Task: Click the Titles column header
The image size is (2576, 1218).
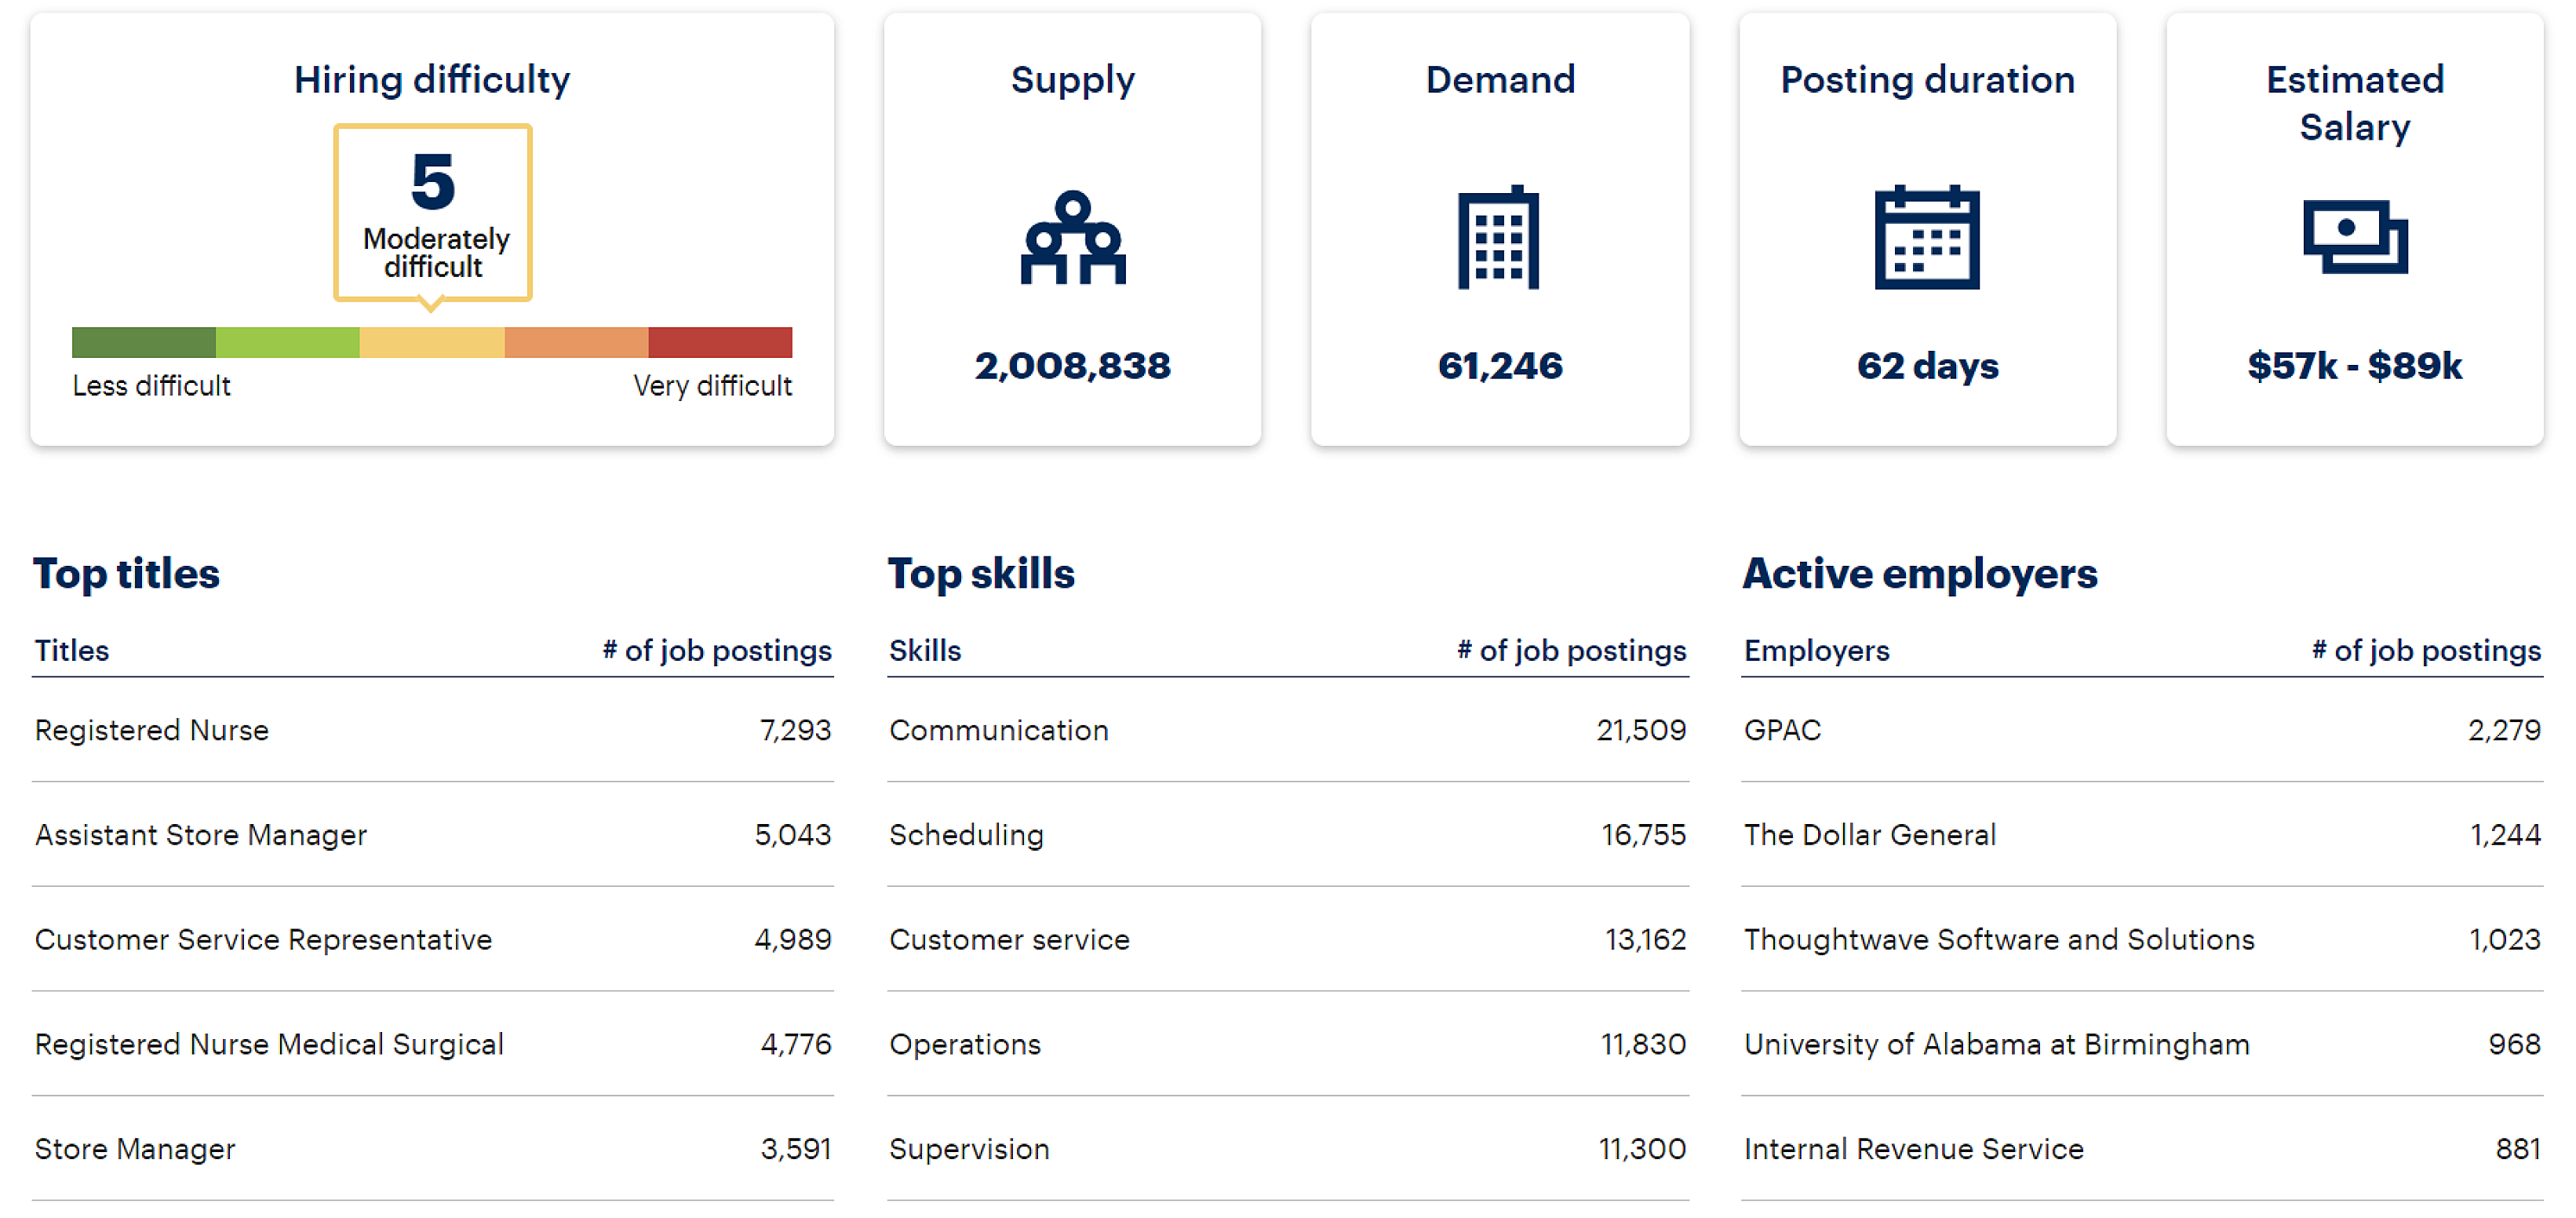Action: pyautogui.click(x=72, y=651)
